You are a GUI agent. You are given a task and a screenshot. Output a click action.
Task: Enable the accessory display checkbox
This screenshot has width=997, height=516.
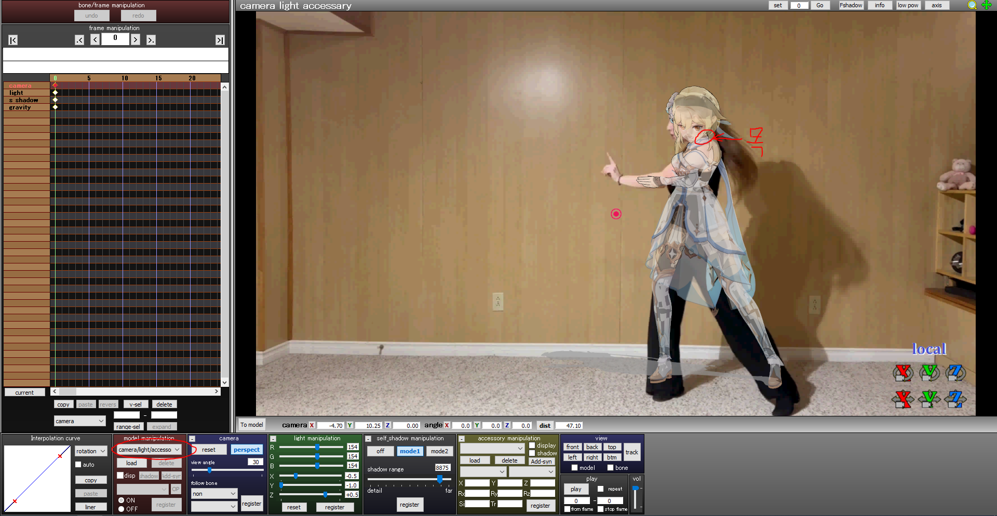532,445
